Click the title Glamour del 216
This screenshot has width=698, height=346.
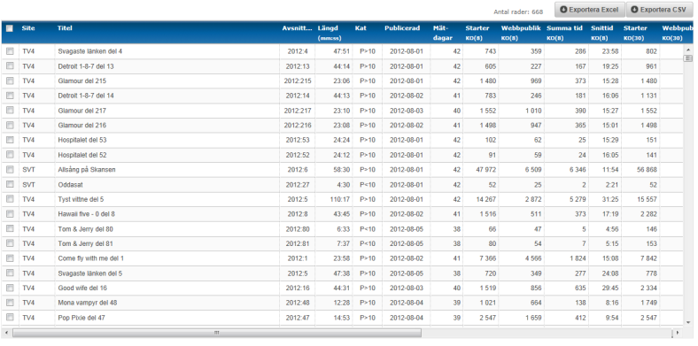point(81,125)
